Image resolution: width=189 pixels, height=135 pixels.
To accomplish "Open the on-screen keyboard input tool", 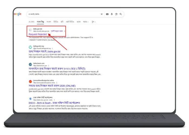I will pos(107,14).
